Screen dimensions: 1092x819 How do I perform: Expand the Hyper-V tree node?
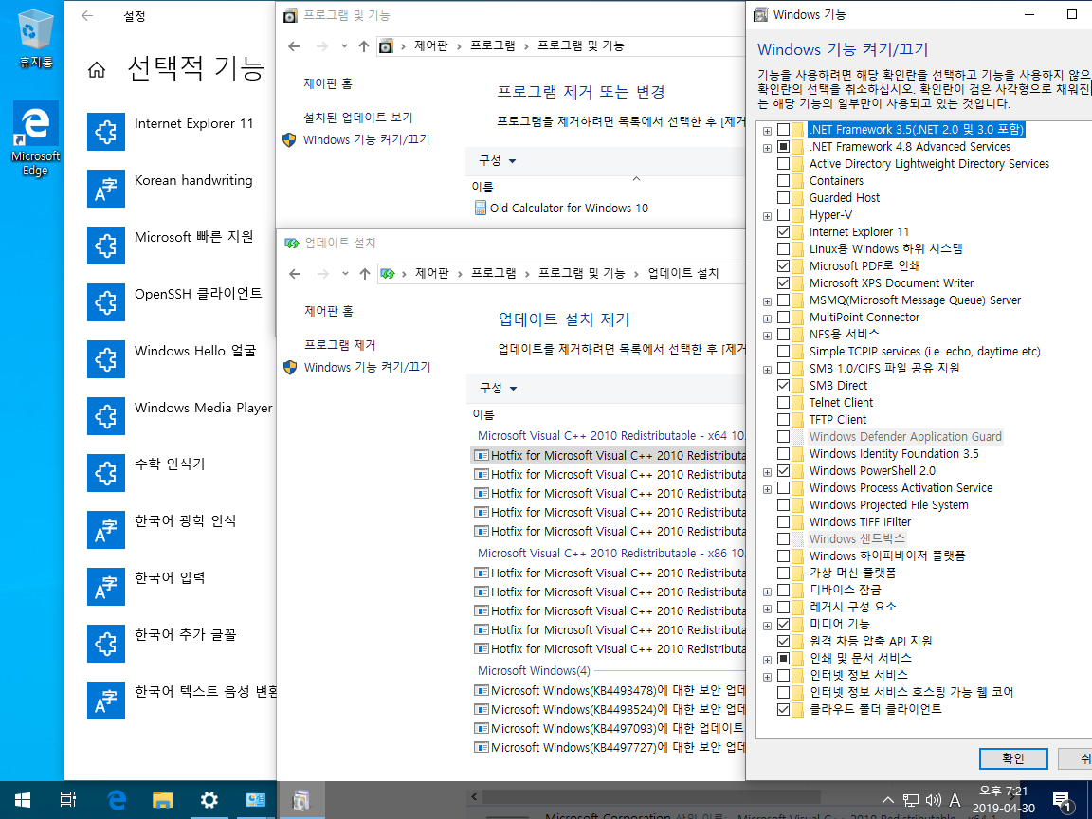(767, 216)
